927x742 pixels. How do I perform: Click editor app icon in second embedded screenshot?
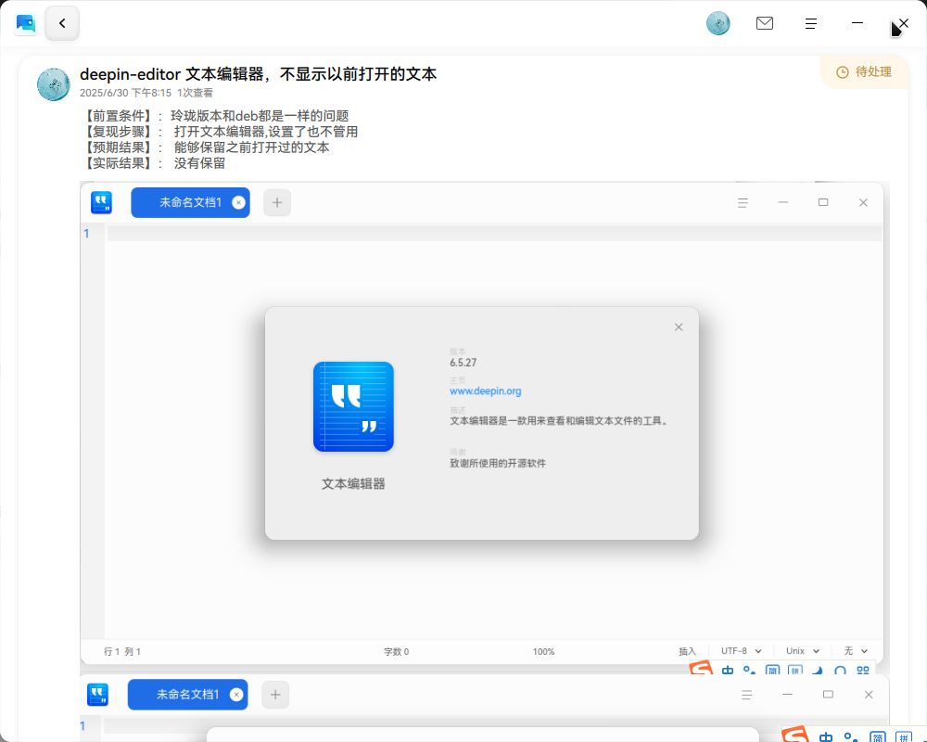click(97, 695)
